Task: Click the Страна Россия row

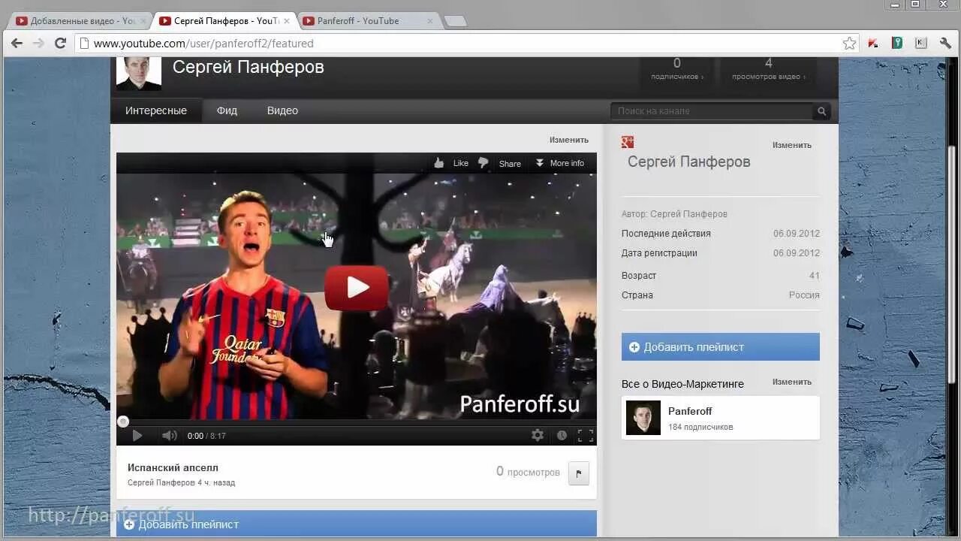Action: [721, 295]
